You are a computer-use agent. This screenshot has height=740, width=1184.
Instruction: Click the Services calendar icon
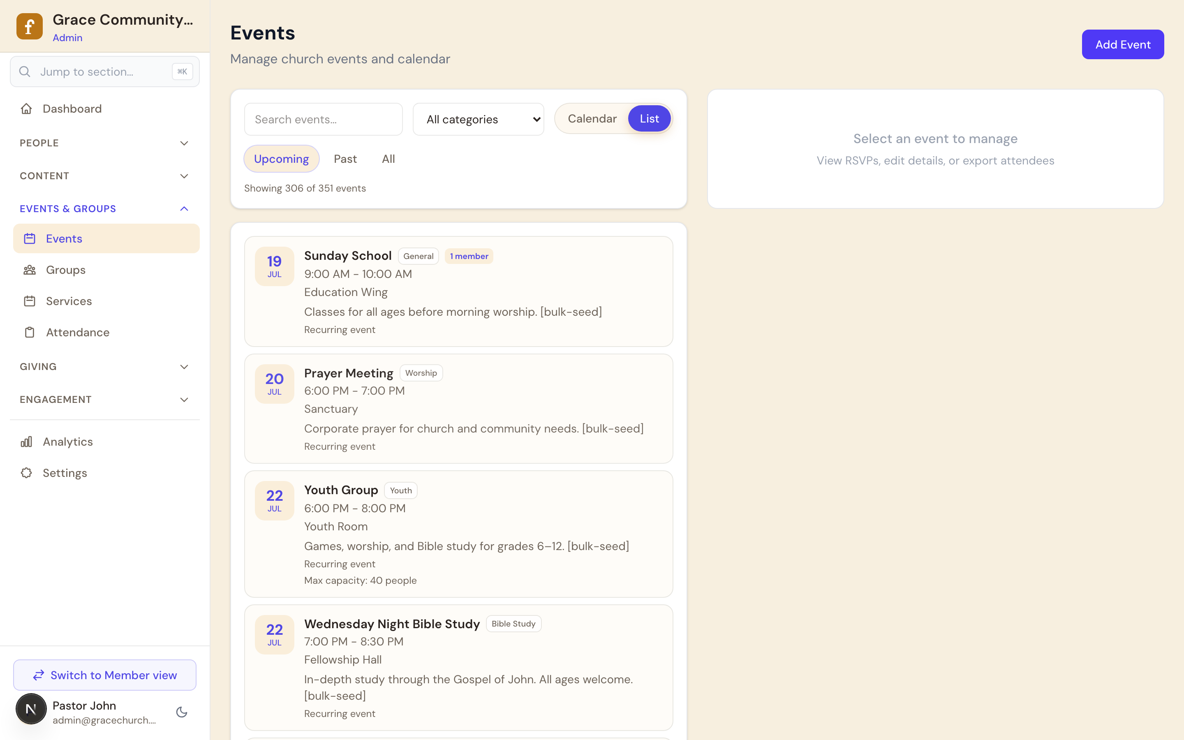[x=30, y=301]
